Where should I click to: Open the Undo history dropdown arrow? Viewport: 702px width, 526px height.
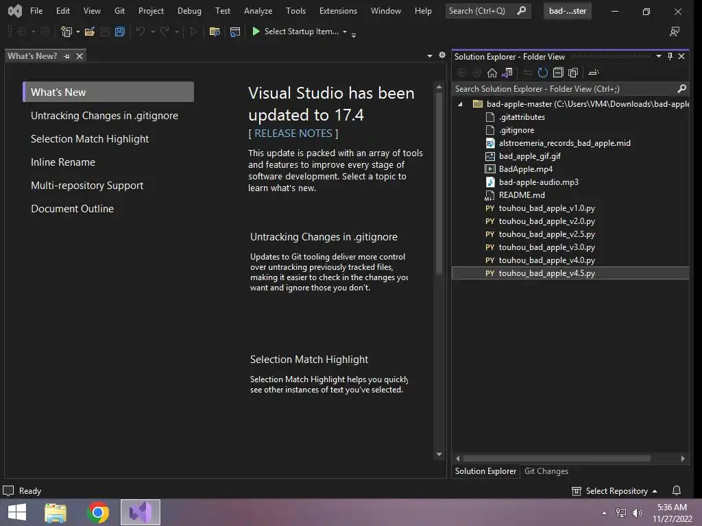153,32
